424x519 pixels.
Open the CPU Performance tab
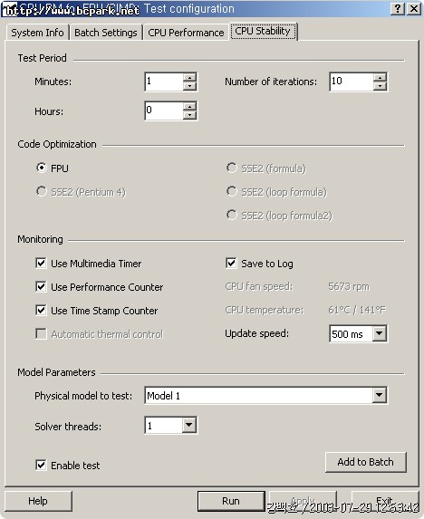186,33
